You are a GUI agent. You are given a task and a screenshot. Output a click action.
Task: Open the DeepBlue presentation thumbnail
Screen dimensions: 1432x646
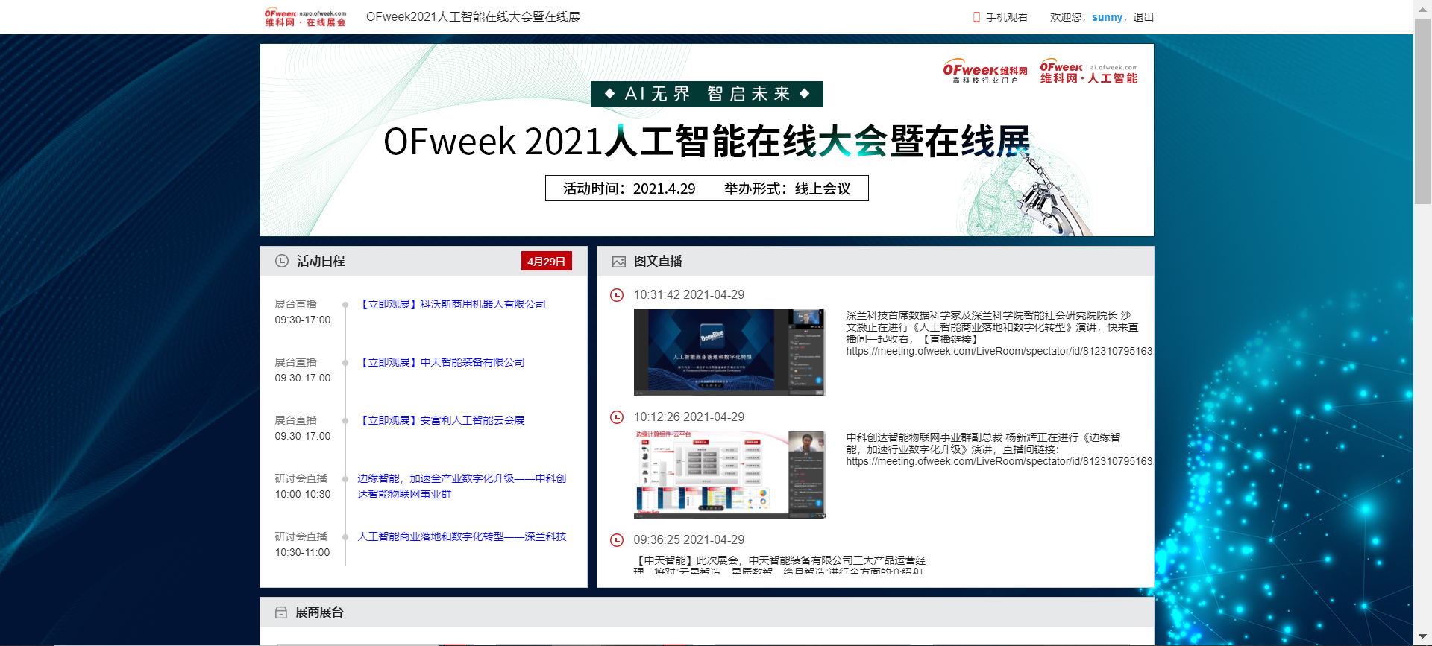pos(729,352)
